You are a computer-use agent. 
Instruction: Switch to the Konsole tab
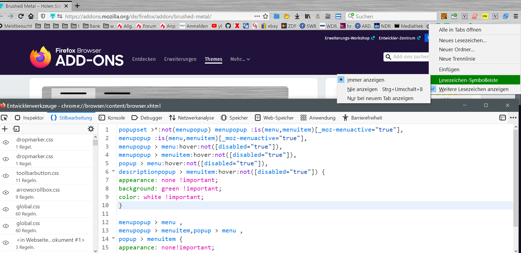click(112, 118)
